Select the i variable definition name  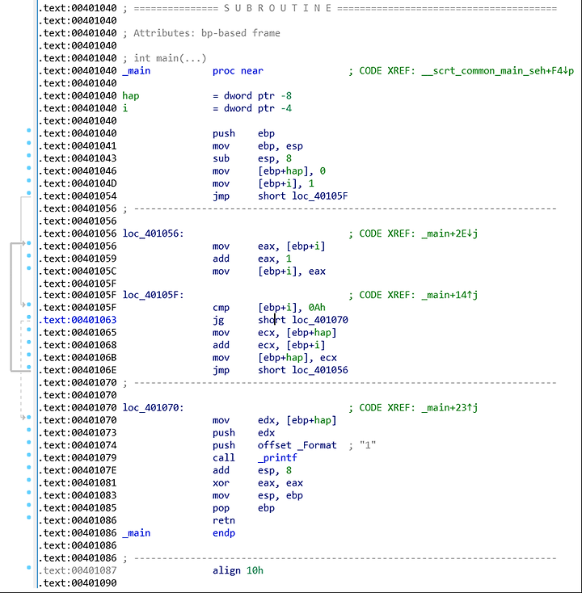point(125,108)
